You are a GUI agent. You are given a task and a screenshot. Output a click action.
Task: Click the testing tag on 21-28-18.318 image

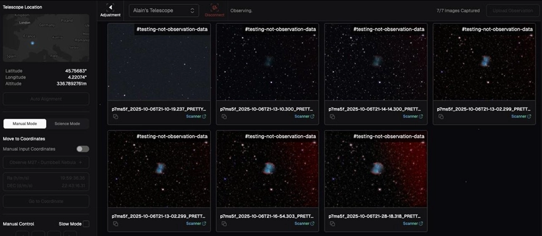pyautogui.click(x=389, y=136)
